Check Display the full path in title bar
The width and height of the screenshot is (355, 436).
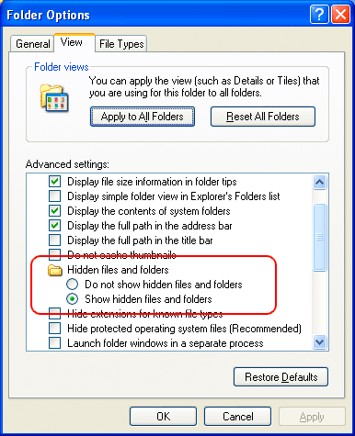(x=55, y=240)
